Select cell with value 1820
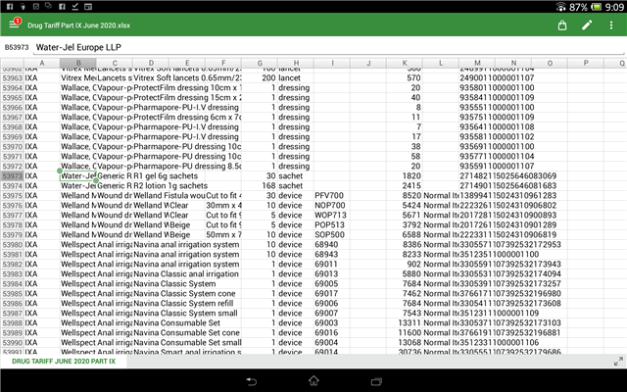The image size is (627, 392). 405,176
